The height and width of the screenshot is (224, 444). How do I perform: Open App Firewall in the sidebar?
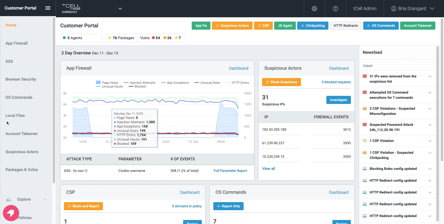coord(16,43)
